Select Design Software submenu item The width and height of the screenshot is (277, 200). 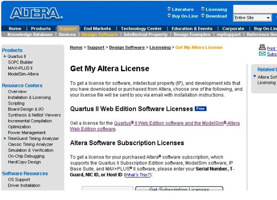[100, 35]
